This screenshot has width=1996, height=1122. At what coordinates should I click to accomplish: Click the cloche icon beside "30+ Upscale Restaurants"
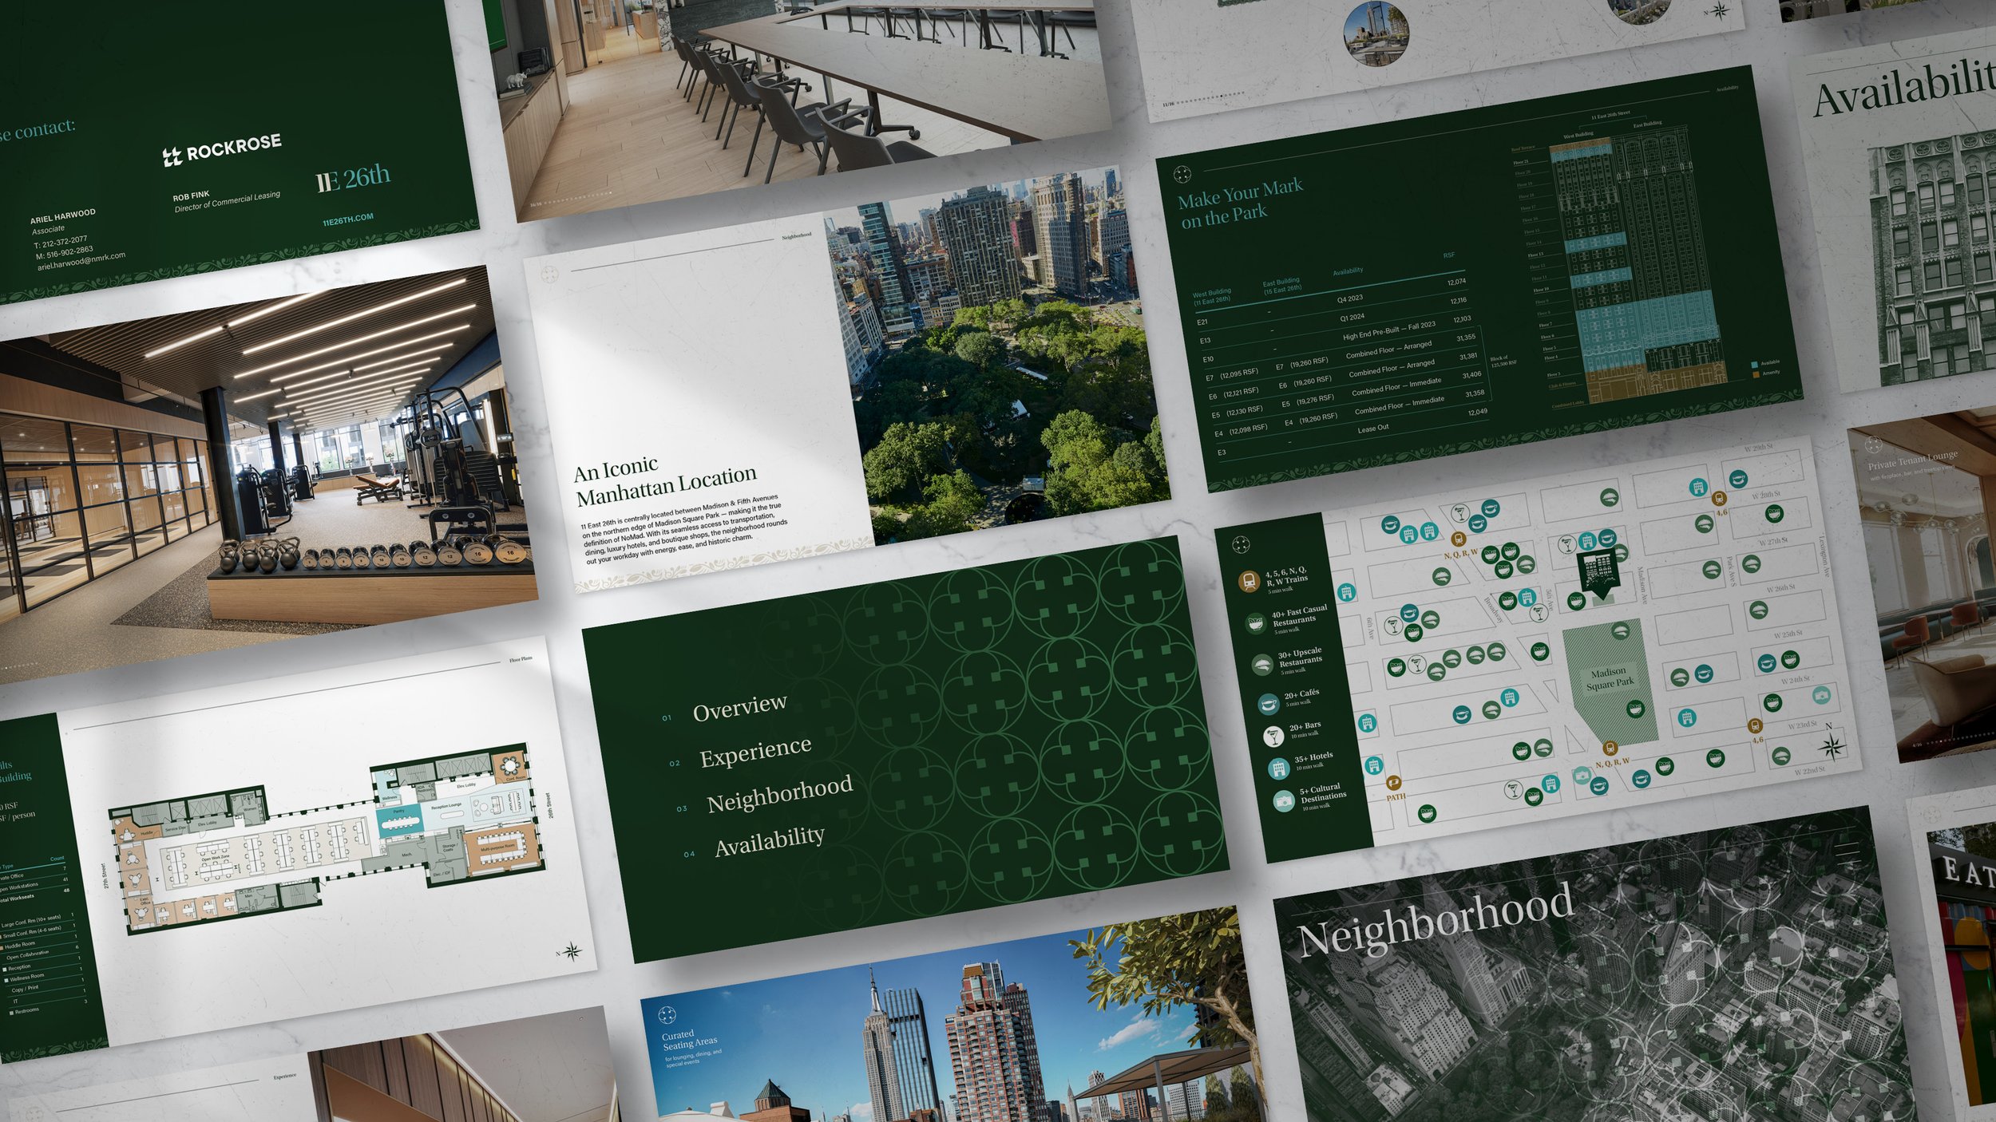point(1261,664)
